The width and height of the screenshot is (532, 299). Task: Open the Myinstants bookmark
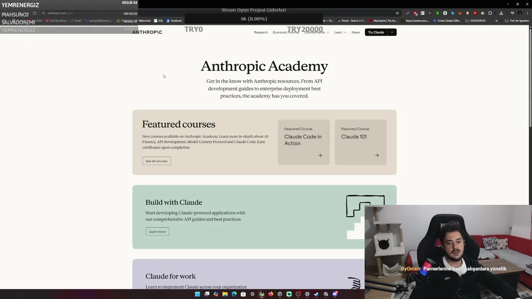pos(383,21)
